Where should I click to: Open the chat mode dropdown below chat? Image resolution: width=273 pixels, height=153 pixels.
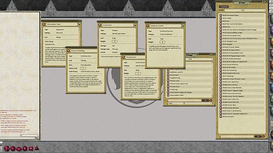[29, 135]
